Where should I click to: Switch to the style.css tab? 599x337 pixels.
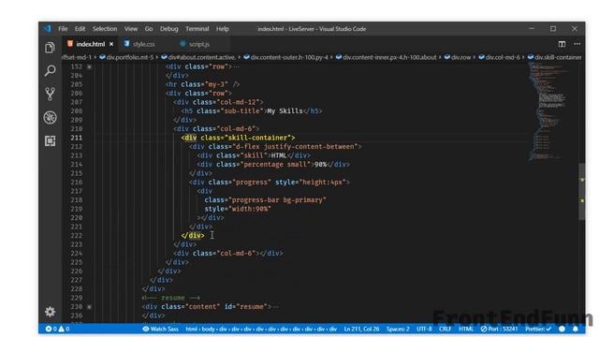tap(144, 44)
